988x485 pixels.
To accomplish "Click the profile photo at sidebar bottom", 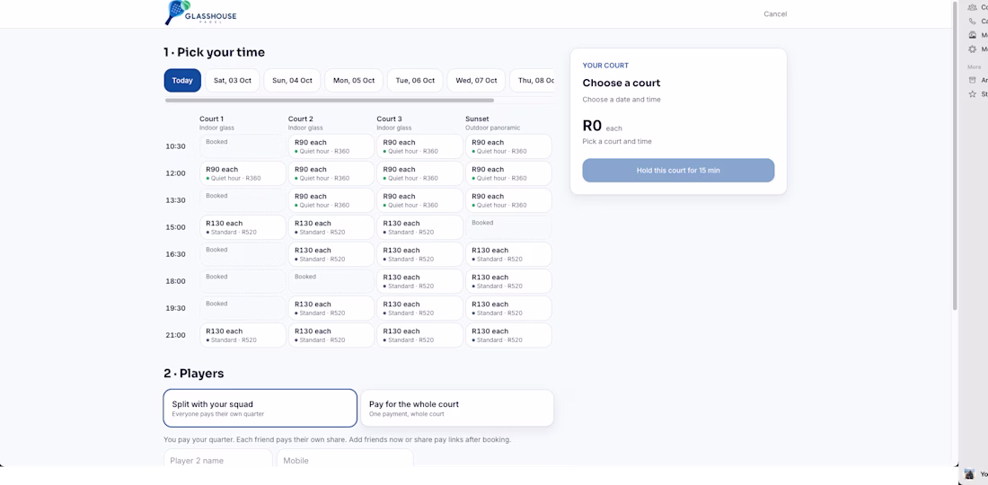I will (x=969, y=474).
